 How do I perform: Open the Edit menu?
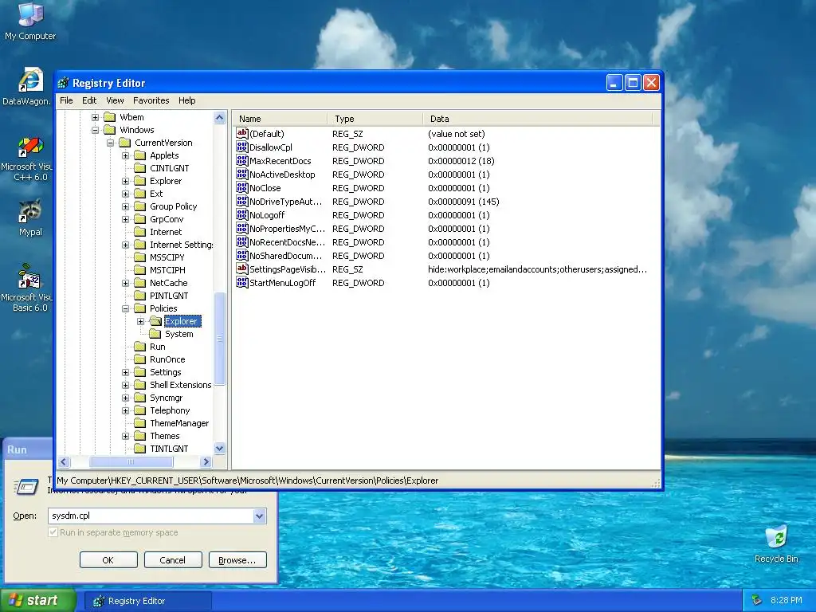(89, 100)
